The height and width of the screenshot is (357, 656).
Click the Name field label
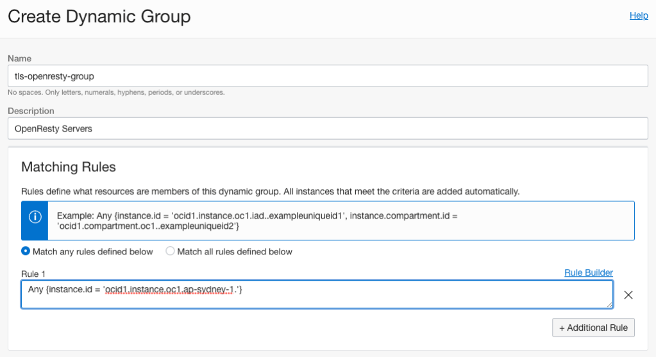(x=20, y=58)
